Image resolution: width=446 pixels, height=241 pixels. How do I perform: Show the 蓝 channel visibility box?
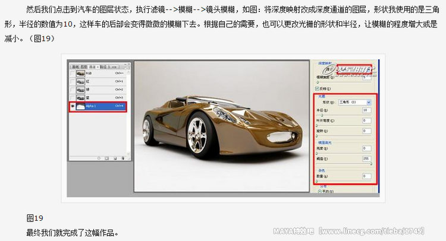coord(73,98)
